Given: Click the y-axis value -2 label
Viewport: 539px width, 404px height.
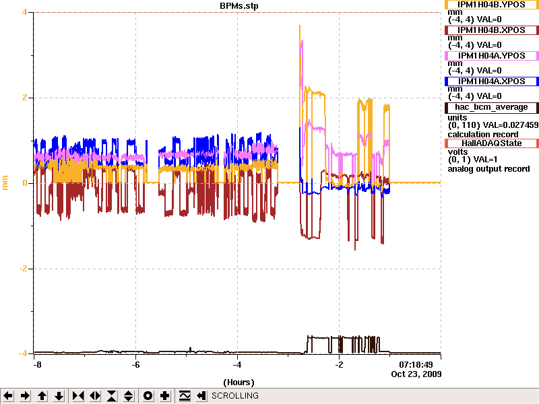Looking at the screenshot, I should click(23, 268).
